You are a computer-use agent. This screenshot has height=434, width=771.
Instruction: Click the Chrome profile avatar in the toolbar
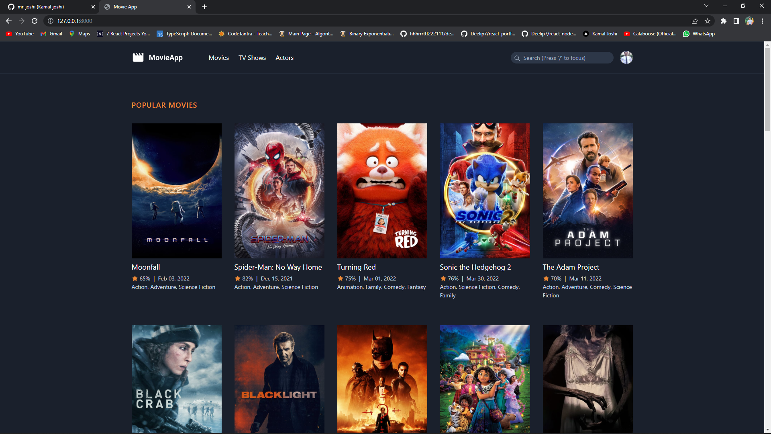point(749,21)
